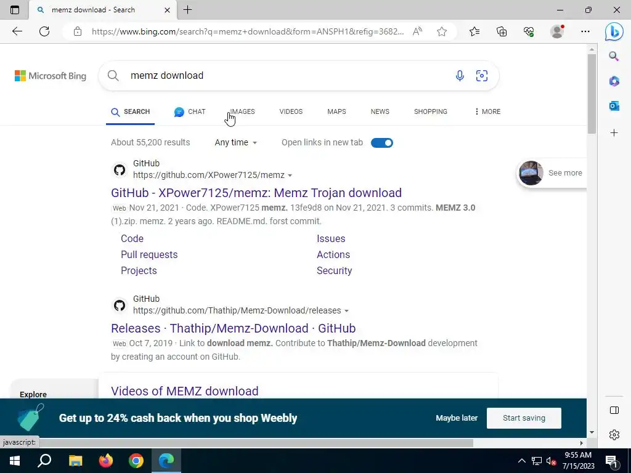Switch to the CHAT tab
Viewport: 631px width, 473px height.
(190, 112)
